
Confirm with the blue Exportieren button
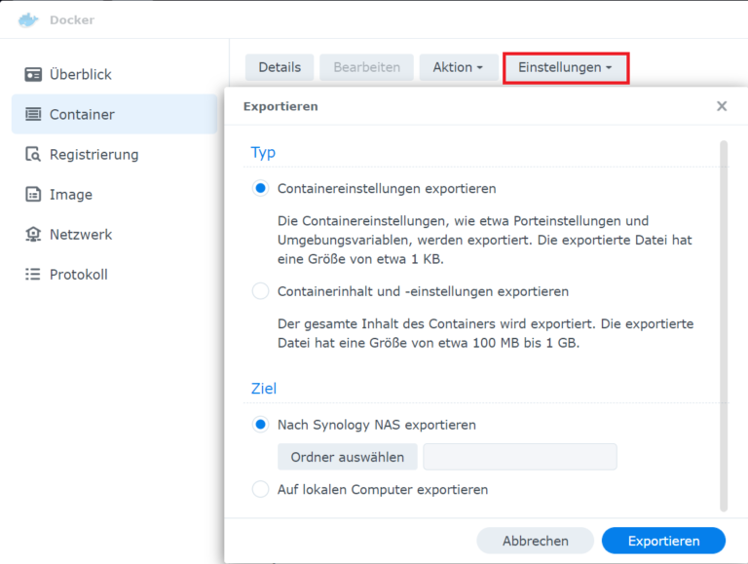(x=663, y=541)
